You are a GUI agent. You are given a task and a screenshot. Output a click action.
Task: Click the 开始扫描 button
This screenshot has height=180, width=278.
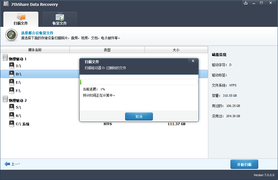click(x=244, y=164)
